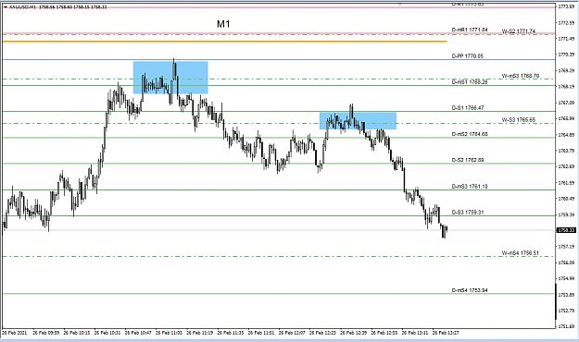Click price scale value 1773.69
Image resolution: width=579 pixels, height=342 pixels.
566,6
